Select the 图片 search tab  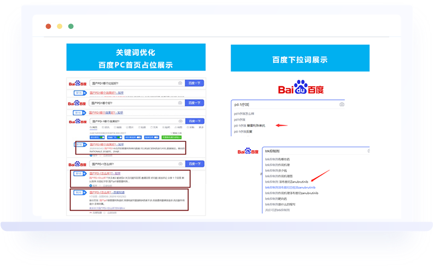click(130, 127)
